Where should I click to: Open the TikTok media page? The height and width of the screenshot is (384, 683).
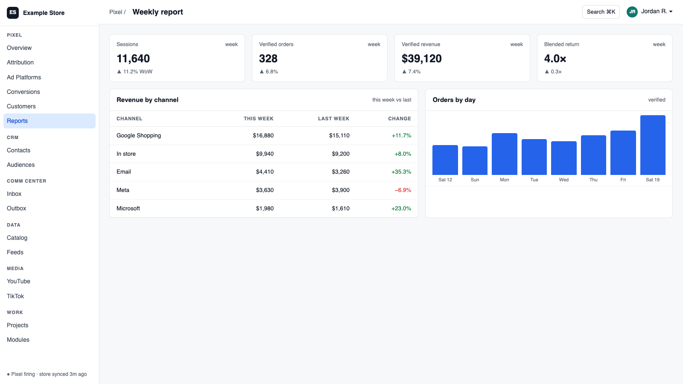tap(50, 296)
